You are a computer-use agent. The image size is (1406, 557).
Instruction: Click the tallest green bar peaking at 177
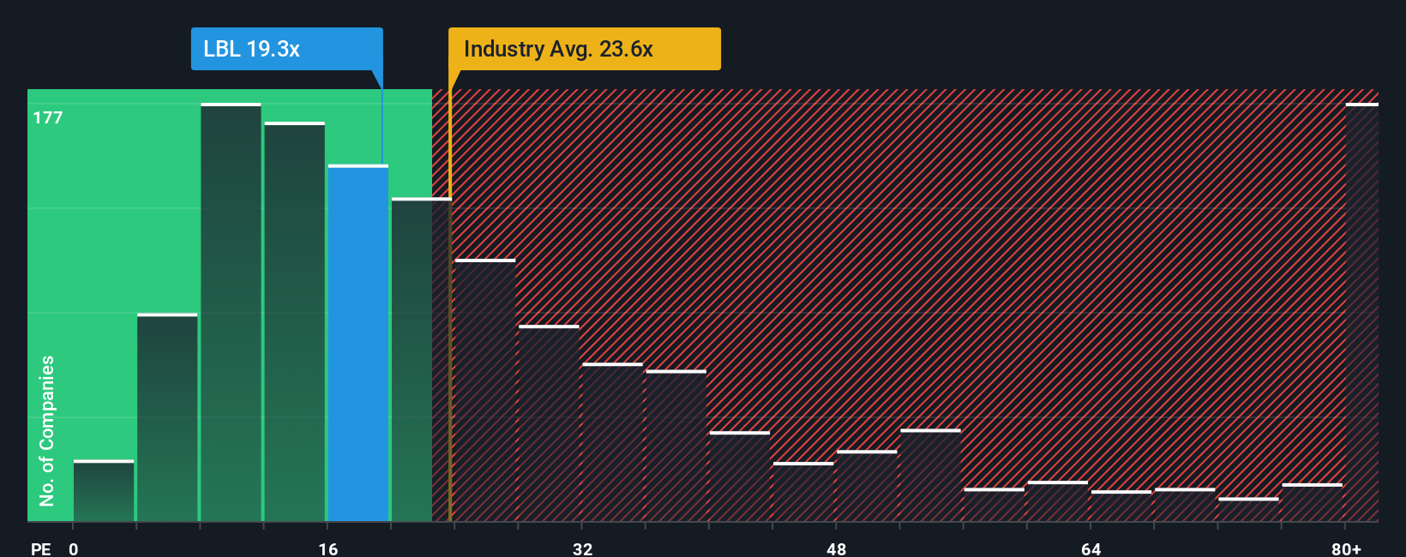231,312
